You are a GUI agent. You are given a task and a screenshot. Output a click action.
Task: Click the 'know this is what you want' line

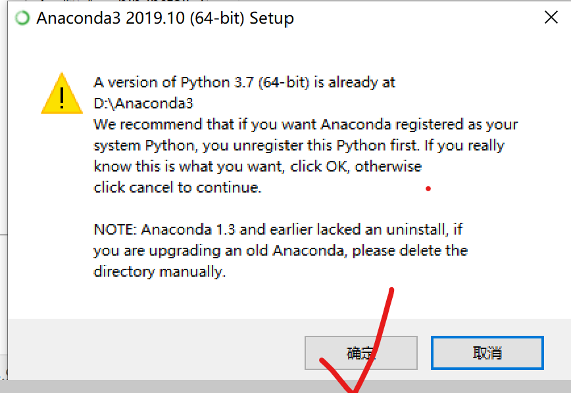click(x=257, y=166)
